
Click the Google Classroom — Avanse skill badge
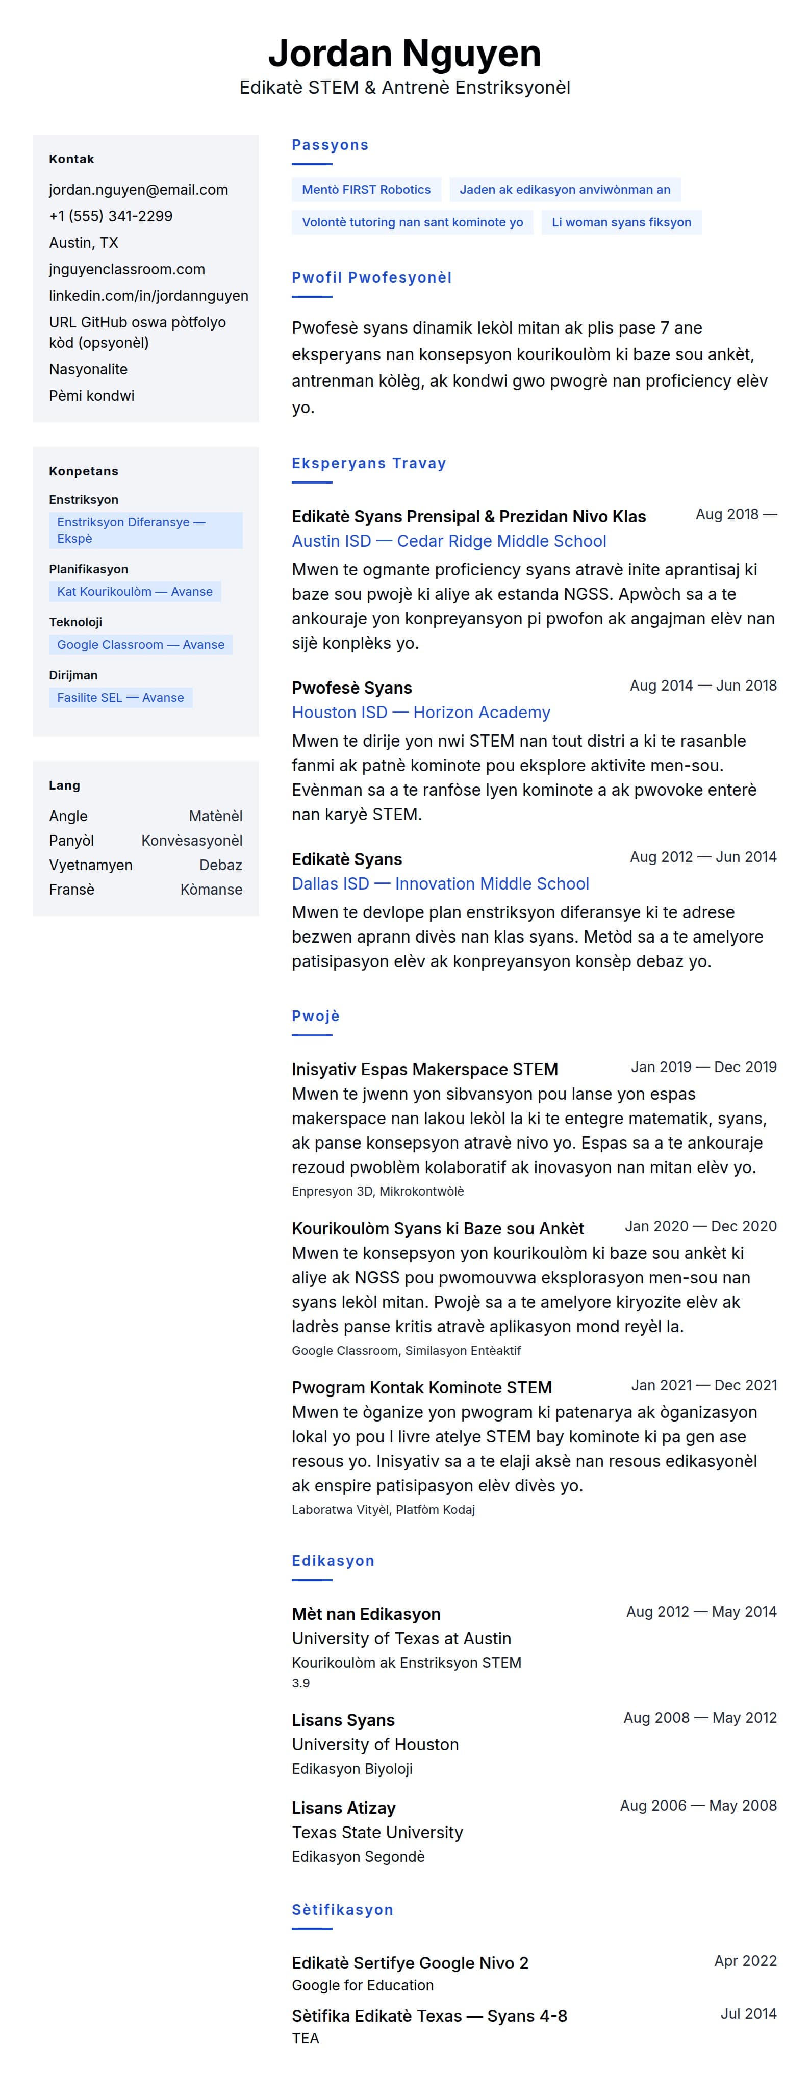coord(140,645)
